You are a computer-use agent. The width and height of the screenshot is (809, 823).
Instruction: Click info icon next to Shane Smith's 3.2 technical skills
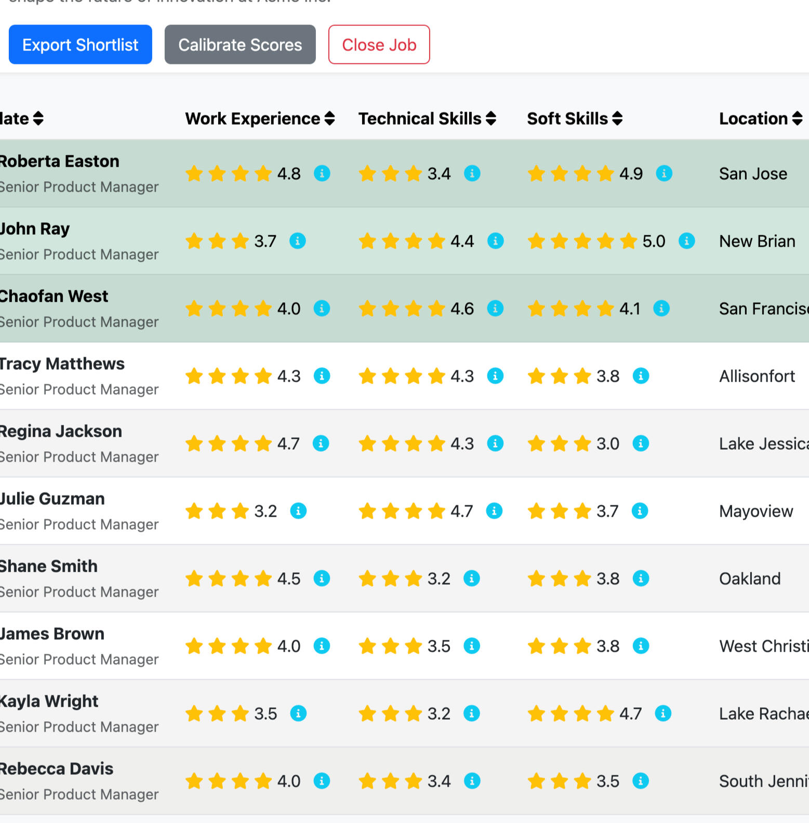click(x=471, y=578)
